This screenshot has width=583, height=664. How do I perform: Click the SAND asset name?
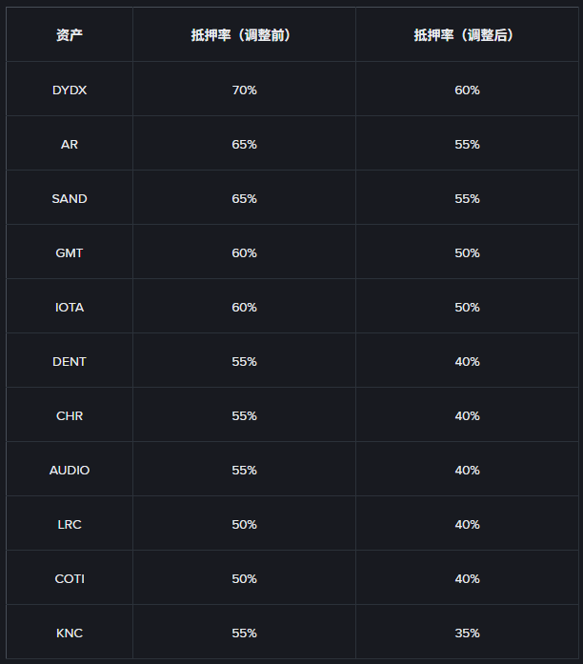point(70,198)
